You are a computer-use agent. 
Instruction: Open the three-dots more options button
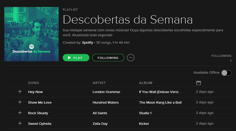(131, 58)
